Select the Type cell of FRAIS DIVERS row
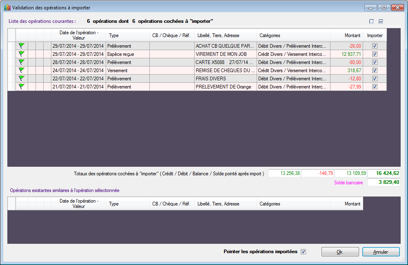Viewport: 408px width, 265px height. coord(127,79)
